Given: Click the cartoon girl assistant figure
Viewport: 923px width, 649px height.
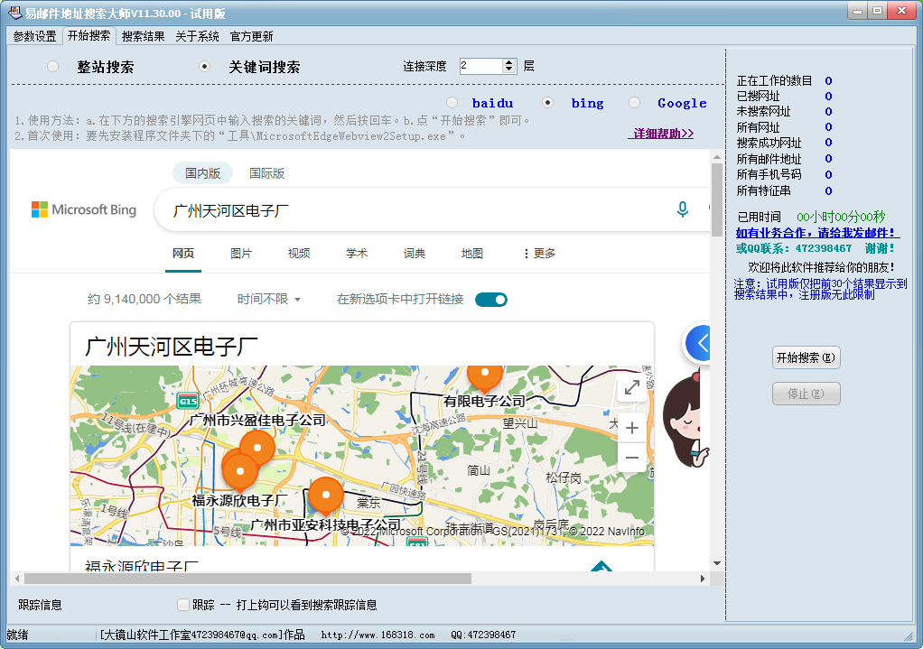Looking at the screenshot, I should [x=684, y=419].
